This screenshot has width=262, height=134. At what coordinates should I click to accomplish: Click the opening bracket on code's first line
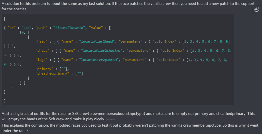(x=5, y=19)
